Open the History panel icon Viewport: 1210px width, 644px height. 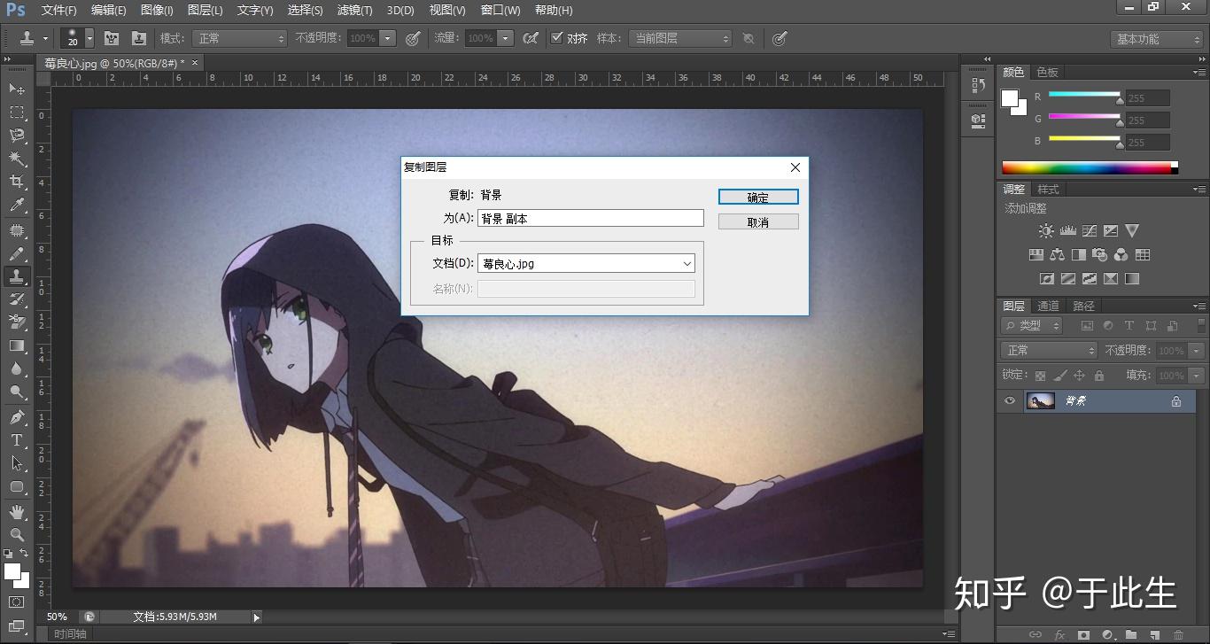[x=978, y=85]
